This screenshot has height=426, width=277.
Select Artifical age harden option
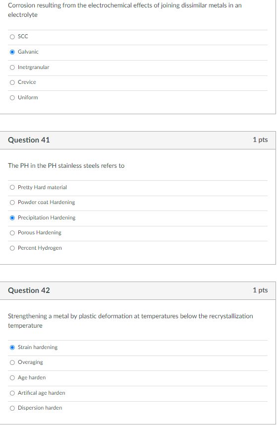tap(12, 393)
